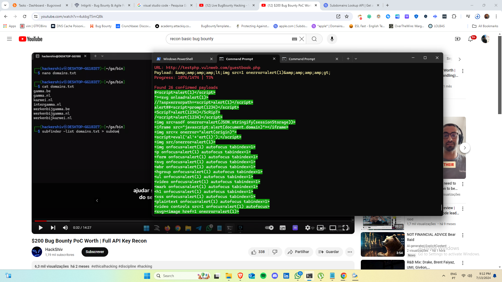Click the dislike thumbs-down button
The height and width of the screenshot is (282, 502).
(x=275, y=252)
